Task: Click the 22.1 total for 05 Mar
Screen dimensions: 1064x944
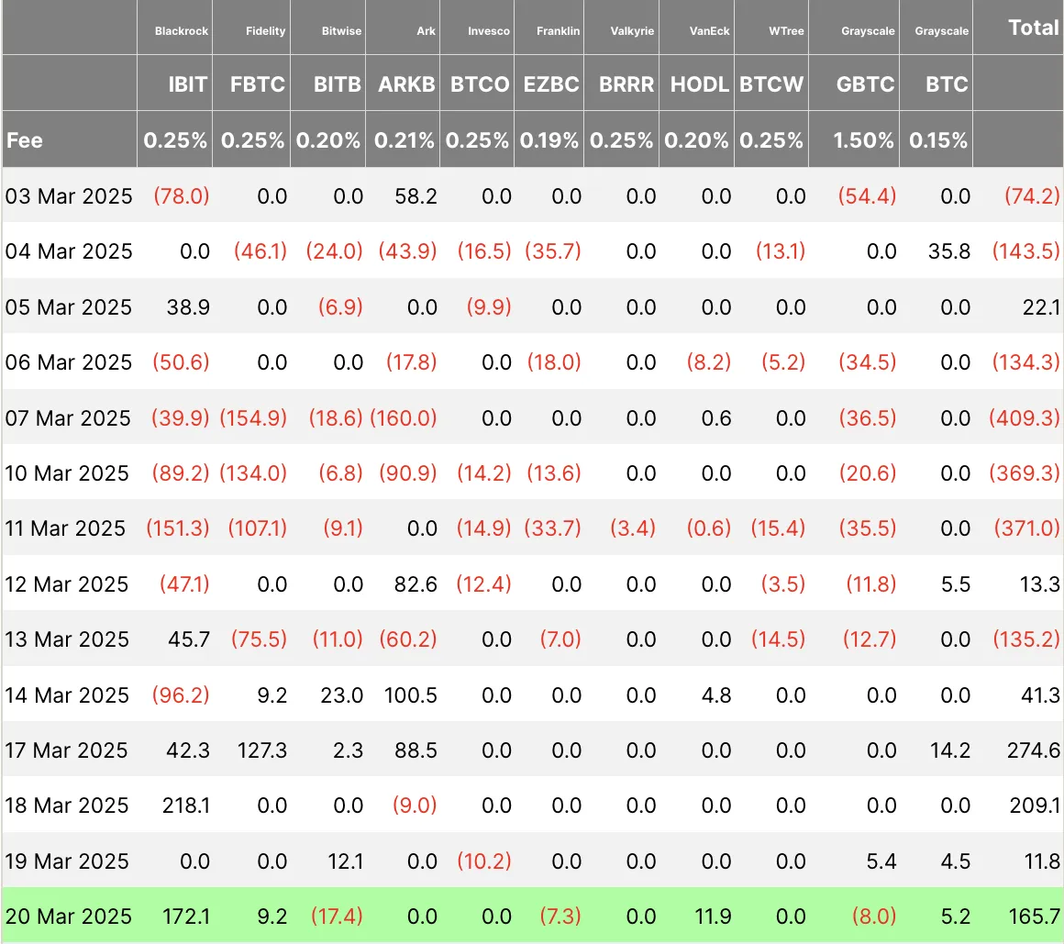Action: (1041, 306)
